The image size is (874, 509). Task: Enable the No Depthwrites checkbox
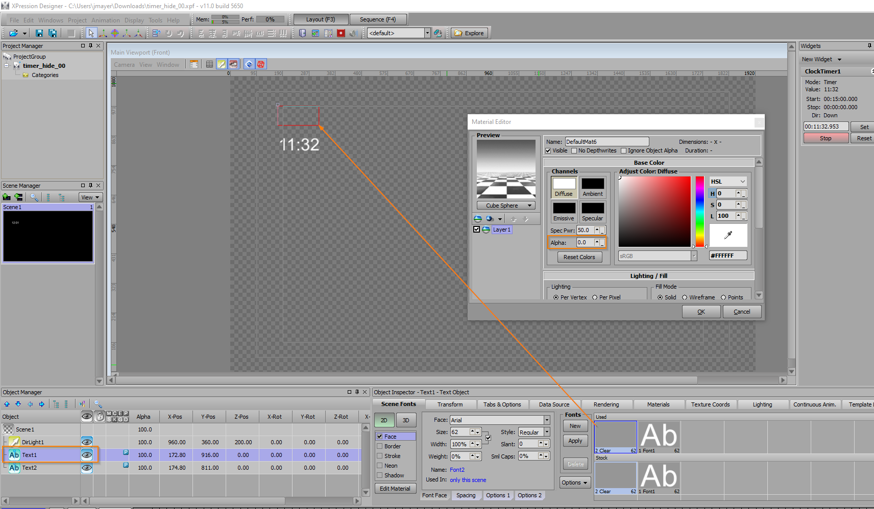click(574, 151)
